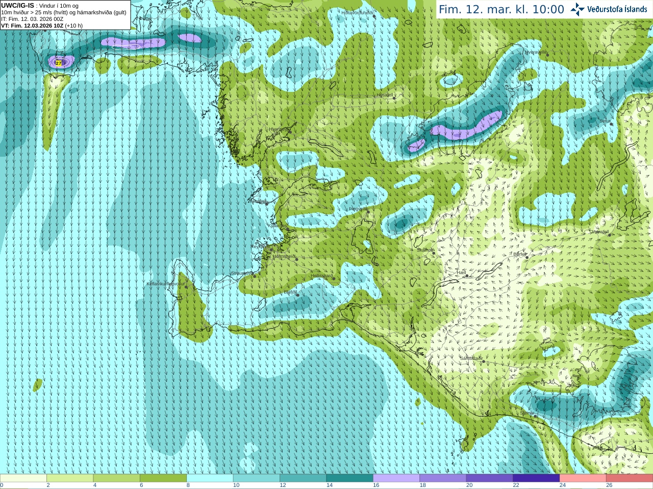
Task: Click the 18–20 m/s purple swatch
Action: (443, 478)
